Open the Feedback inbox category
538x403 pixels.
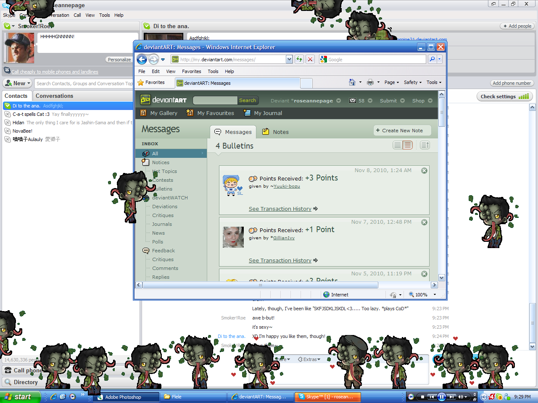click(x=164, y=251)
